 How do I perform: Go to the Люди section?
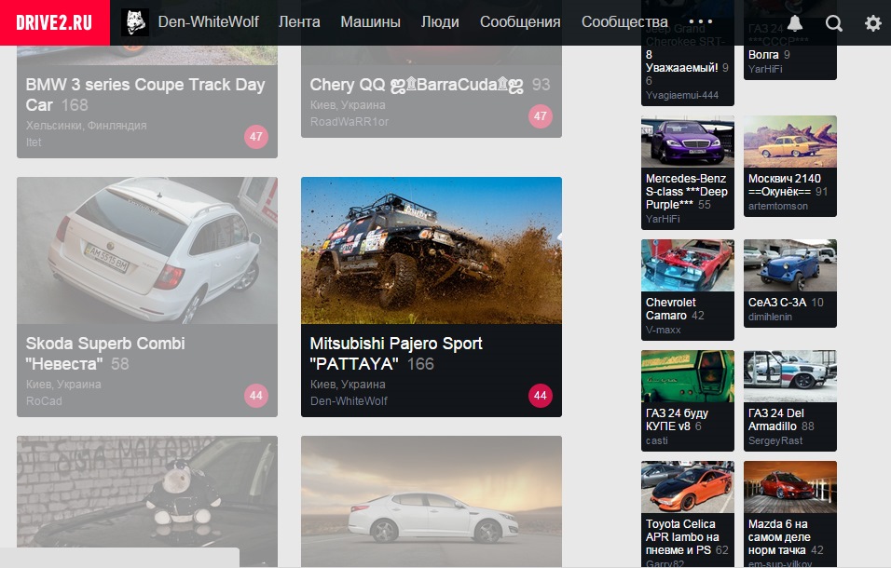click(x=440, y=21)
